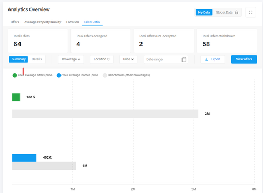263x193 pixels.
Task: Expand chart to fullscreen view
Action: pos(250,12)
